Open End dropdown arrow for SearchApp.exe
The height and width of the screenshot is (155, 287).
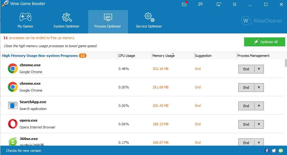coord(259,106)
